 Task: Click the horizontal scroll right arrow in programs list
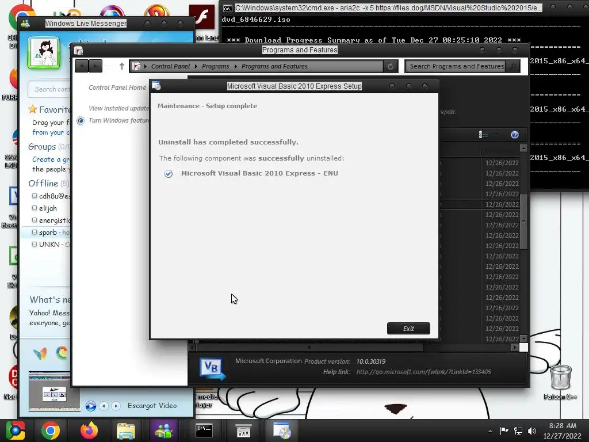tap(515, 347)
